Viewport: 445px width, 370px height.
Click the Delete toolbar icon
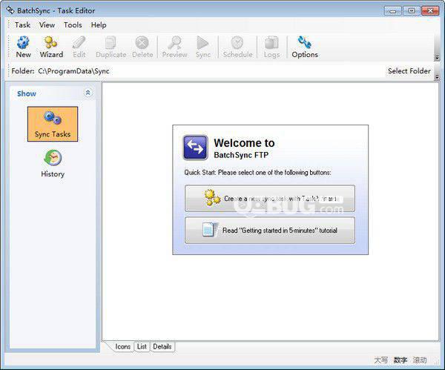[142, 47]
